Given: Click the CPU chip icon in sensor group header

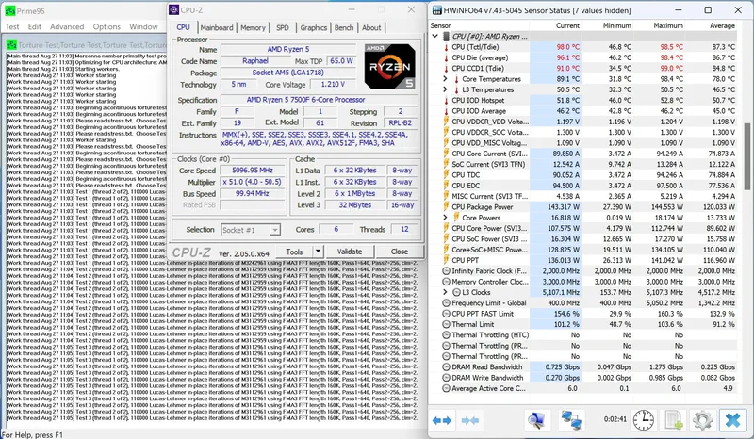Looking at the screenshot, I should [x=446, y=36].
